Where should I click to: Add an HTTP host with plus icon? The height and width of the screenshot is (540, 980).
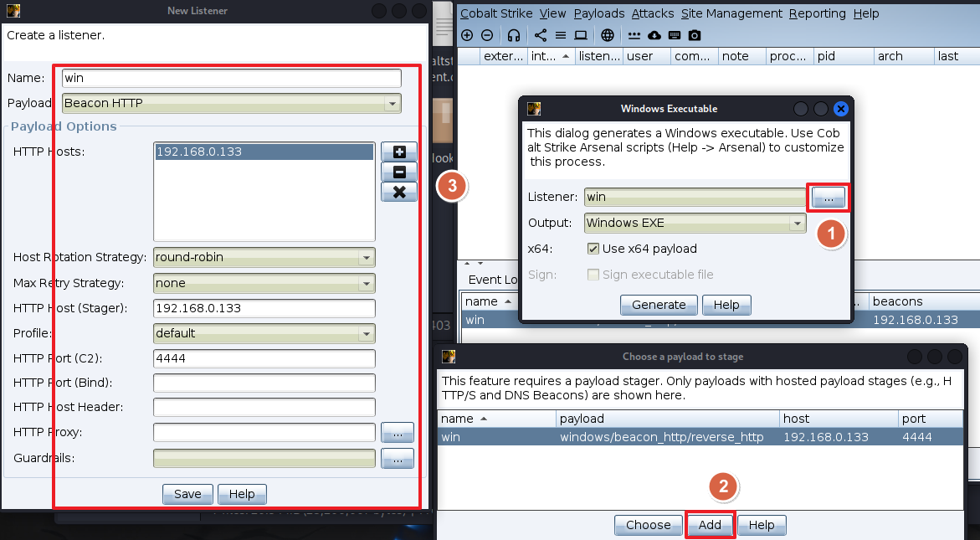399,152
